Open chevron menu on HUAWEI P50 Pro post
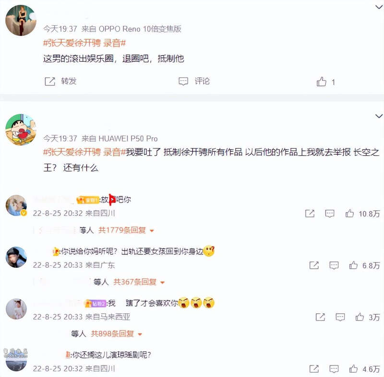 click(379, 116)
